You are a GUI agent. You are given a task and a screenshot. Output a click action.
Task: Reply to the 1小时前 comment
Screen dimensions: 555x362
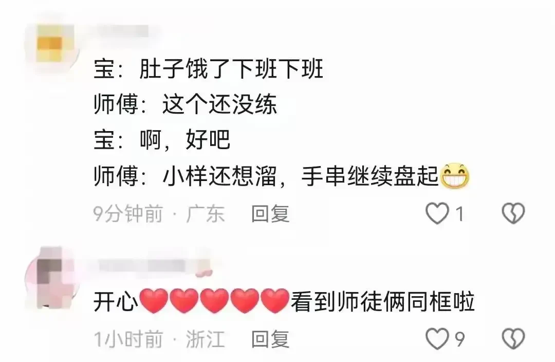[x=270, y=339]
